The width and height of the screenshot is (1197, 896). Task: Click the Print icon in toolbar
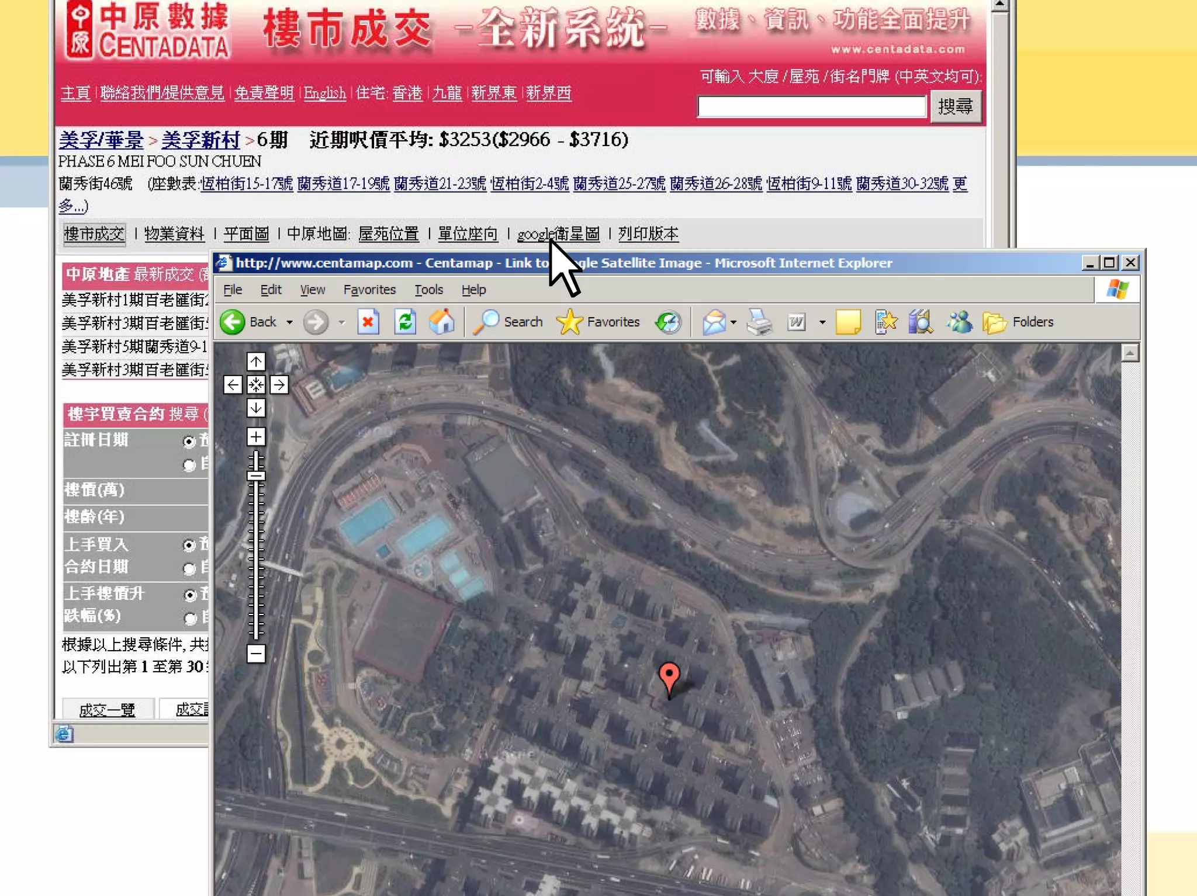point(759,322)
